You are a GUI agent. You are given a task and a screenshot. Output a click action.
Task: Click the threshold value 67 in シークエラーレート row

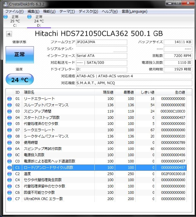[153, 130]
